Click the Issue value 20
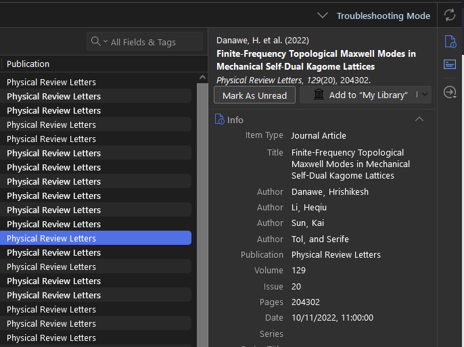The width and height of the screenshot is (464, 347). coord(296,286)
